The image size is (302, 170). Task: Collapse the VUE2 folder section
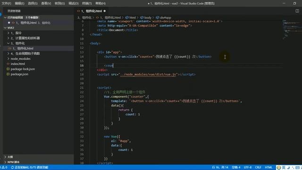pos(5,28)
